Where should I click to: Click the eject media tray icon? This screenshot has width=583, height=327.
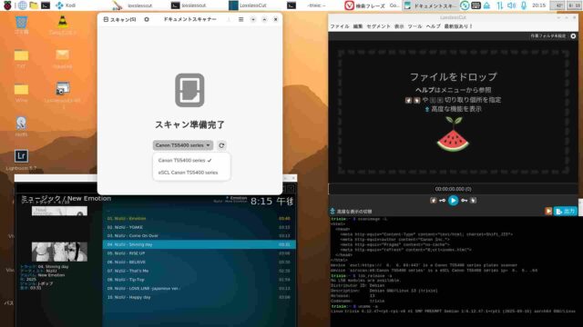486,5
